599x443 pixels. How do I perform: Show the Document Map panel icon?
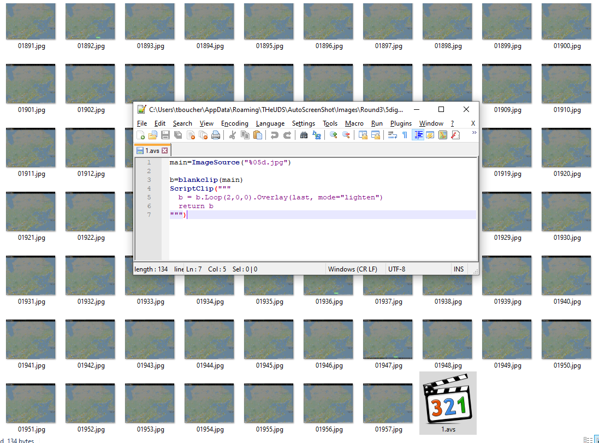pos(443,135)
